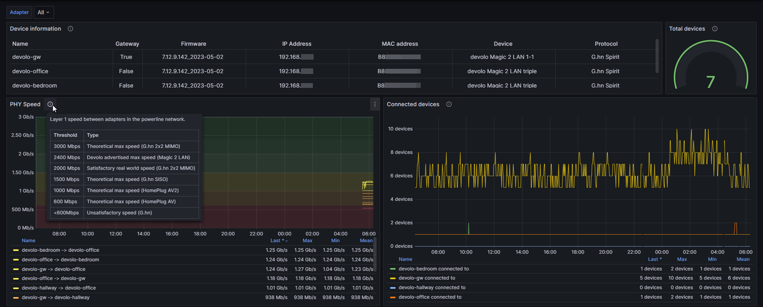Click devolo-office connected to orange color swatch

pyautogui.click(x=393, y=297)
